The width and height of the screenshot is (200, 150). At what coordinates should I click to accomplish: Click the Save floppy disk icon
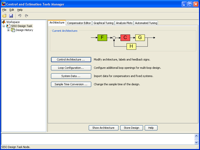tap(11, 16)
